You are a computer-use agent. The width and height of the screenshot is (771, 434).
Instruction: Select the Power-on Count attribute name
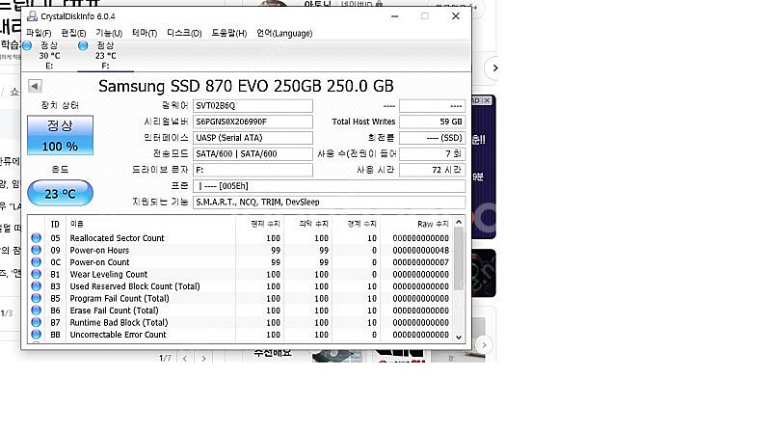[99, 262]
